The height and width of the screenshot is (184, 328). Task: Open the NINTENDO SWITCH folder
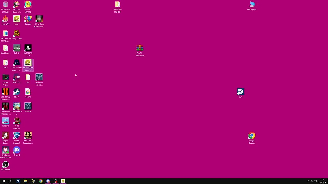pos(117,7)
